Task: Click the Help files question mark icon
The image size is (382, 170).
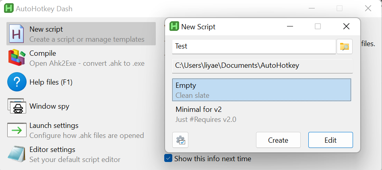Action: tap(17, 82)
